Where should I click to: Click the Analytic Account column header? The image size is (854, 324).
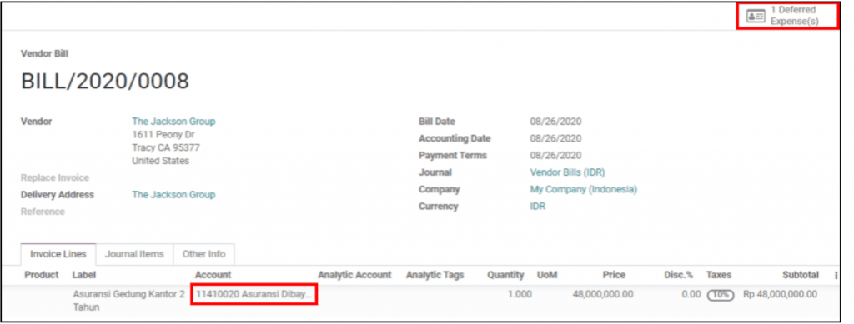pos(354,275)
